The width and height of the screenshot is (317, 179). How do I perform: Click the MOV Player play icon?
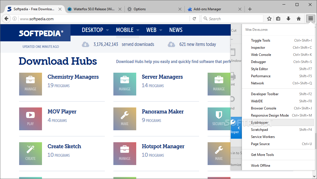(31, 119)
